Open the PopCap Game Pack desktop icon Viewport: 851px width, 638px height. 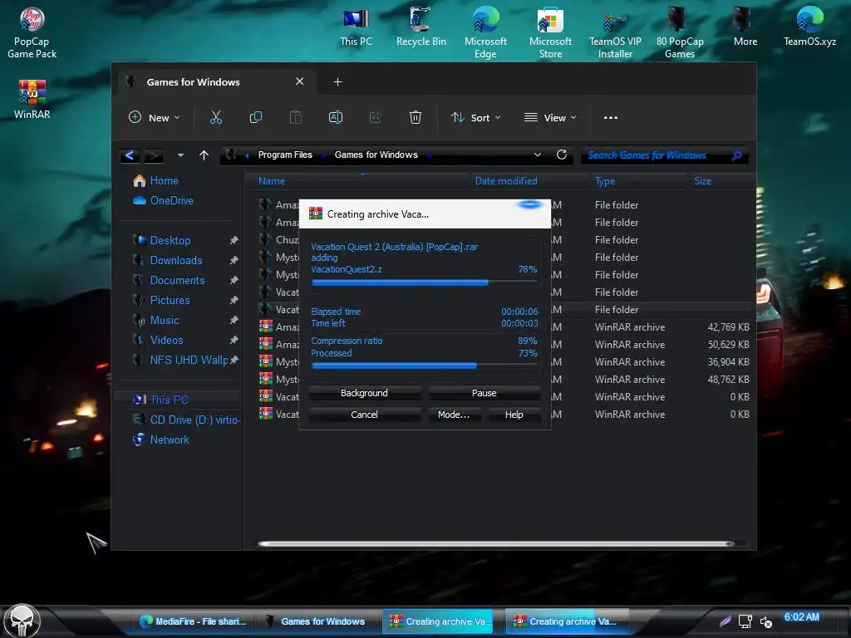pyautogui.click(x=32, y=33)
